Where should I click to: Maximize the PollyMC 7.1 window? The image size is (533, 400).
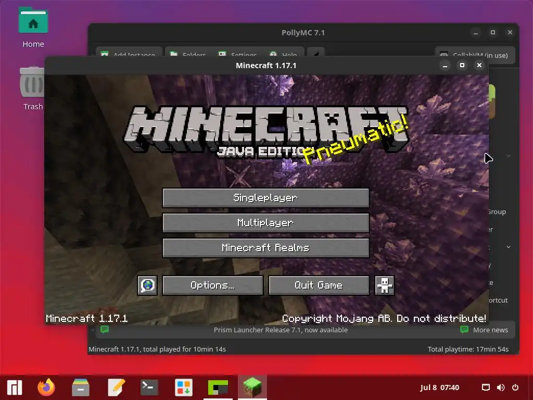coord(492,33)
